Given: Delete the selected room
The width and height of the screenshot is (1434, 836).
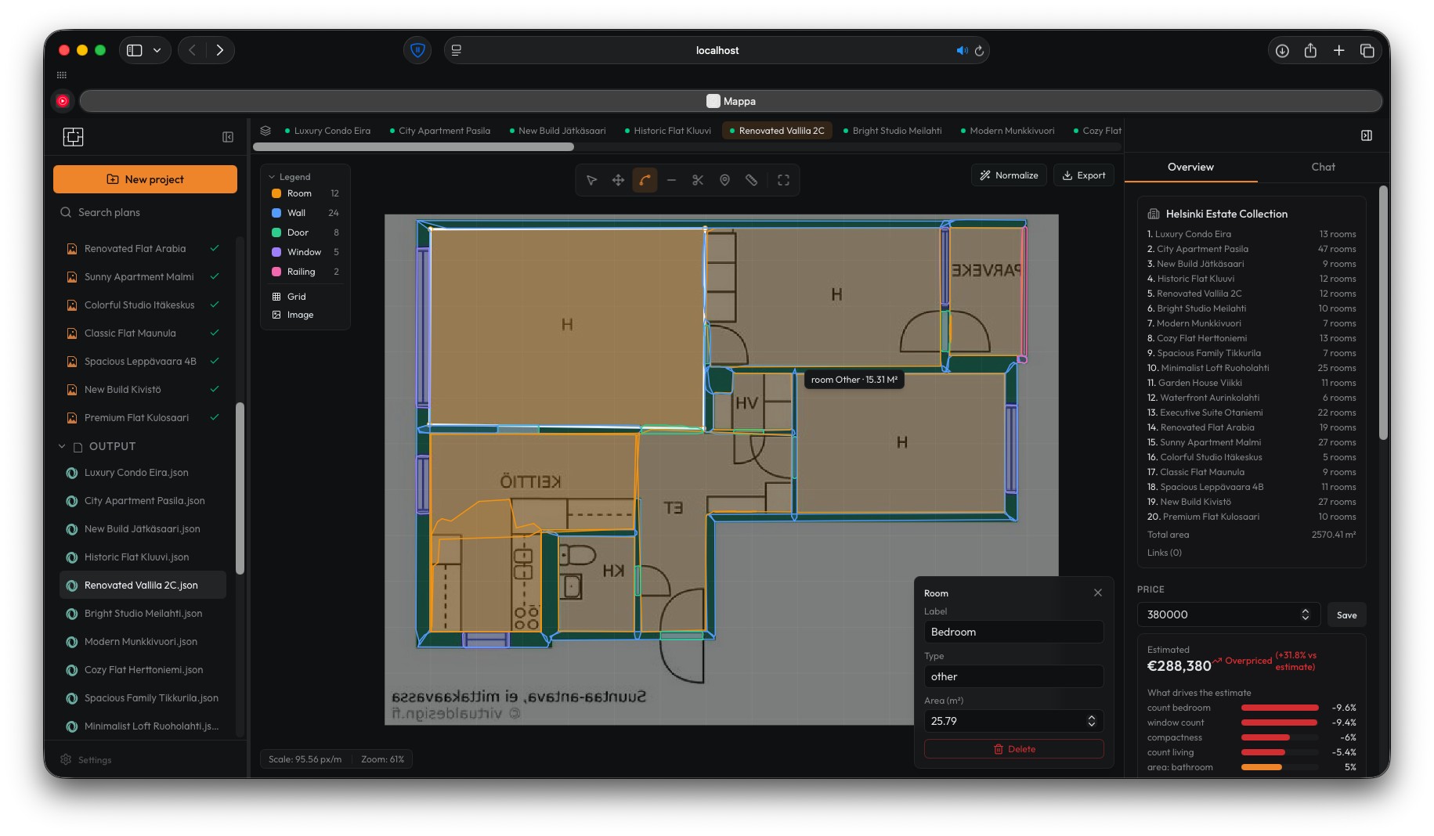Looking at the screenshot, I should point(1013,749).
